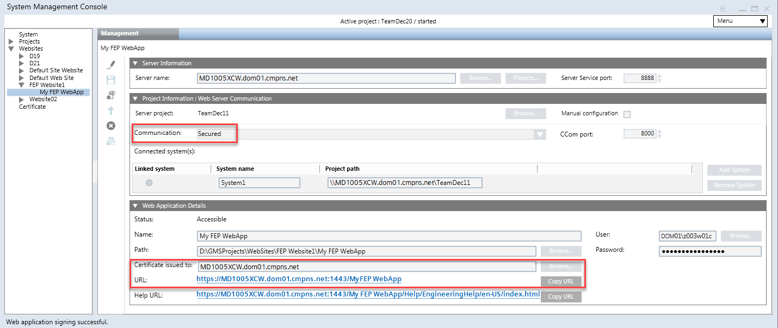Open the Menu dropdown at top right

740,21
